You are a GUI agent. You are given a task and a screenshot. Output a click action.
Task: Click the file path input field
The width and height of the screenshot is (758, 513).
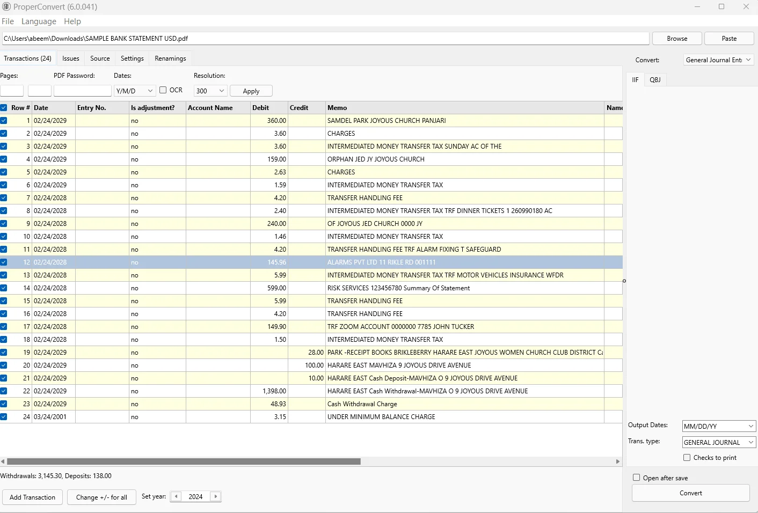(x=326, y=39)
